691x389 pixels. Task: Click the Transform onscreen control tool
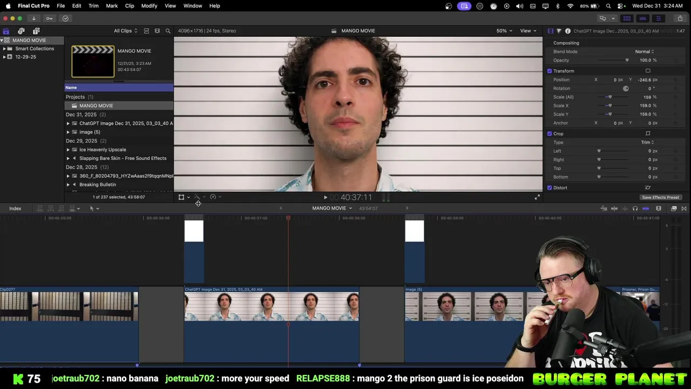pos(181,197)
